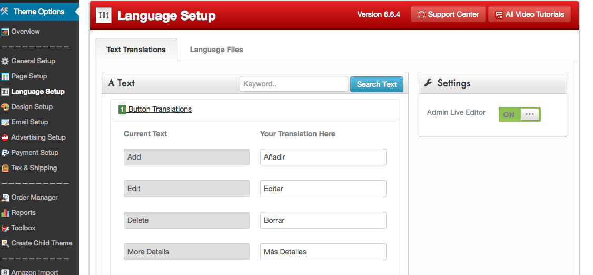
Task: Open Create Child Theme in sidebar
Action: [42, 243]
